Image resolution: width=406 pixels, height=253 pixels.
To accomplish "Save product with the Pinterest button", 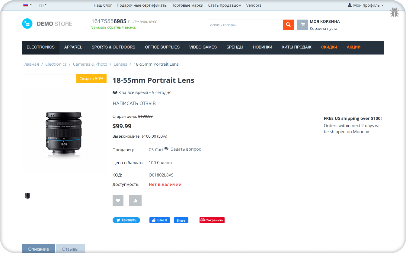I will click(212, 220).
